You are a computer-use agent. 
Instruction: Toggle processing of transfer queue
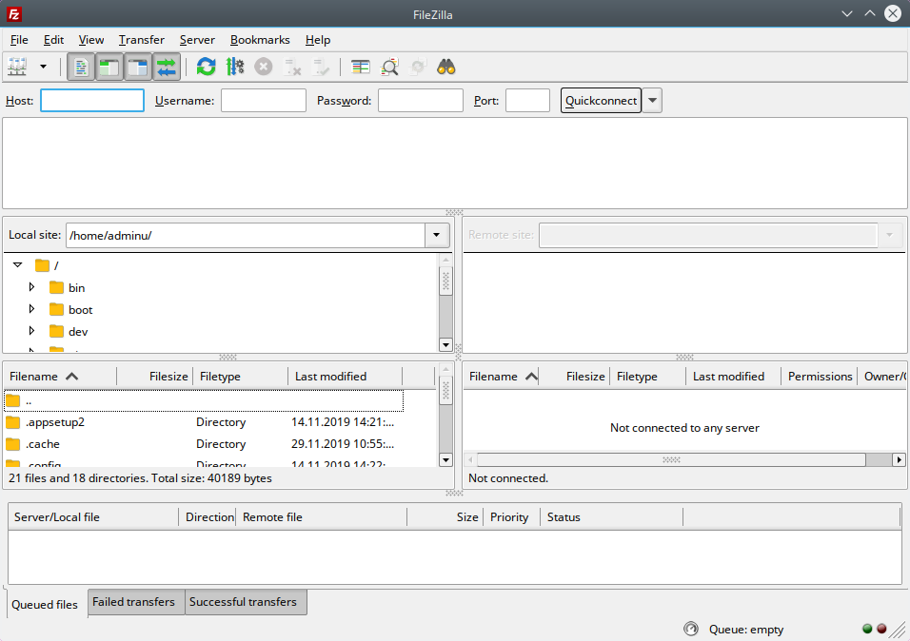235,67
